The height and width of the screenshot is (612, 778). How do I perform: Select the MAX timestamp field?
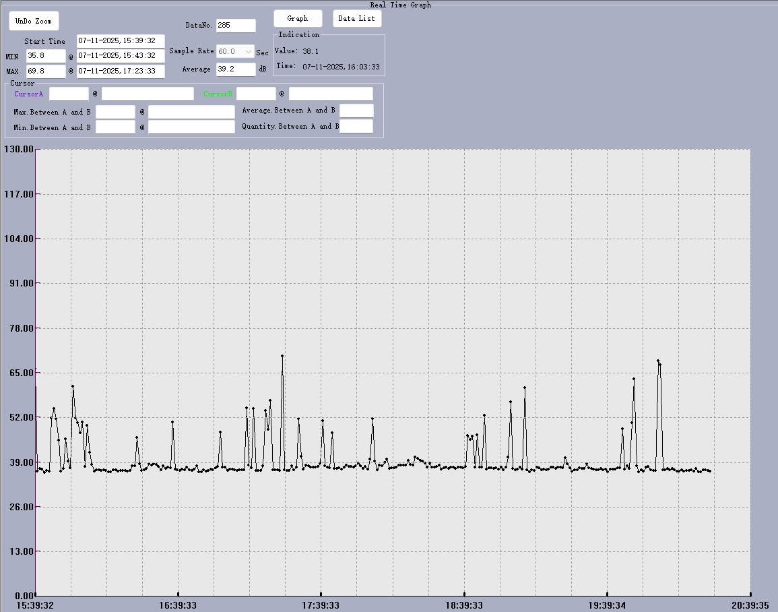(121, 71)
